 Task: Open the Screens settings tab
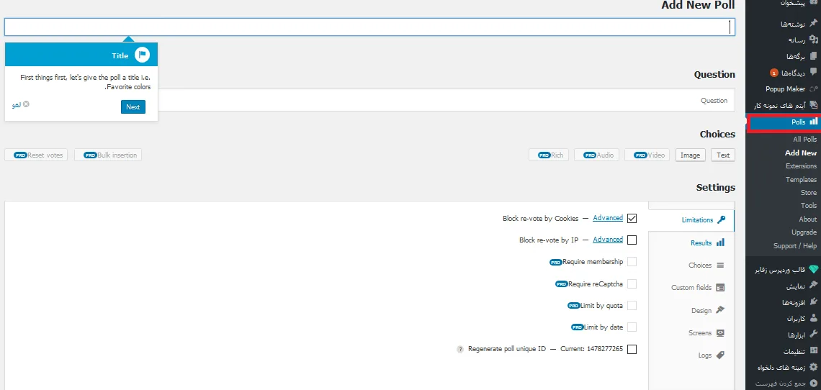point(691,333)
